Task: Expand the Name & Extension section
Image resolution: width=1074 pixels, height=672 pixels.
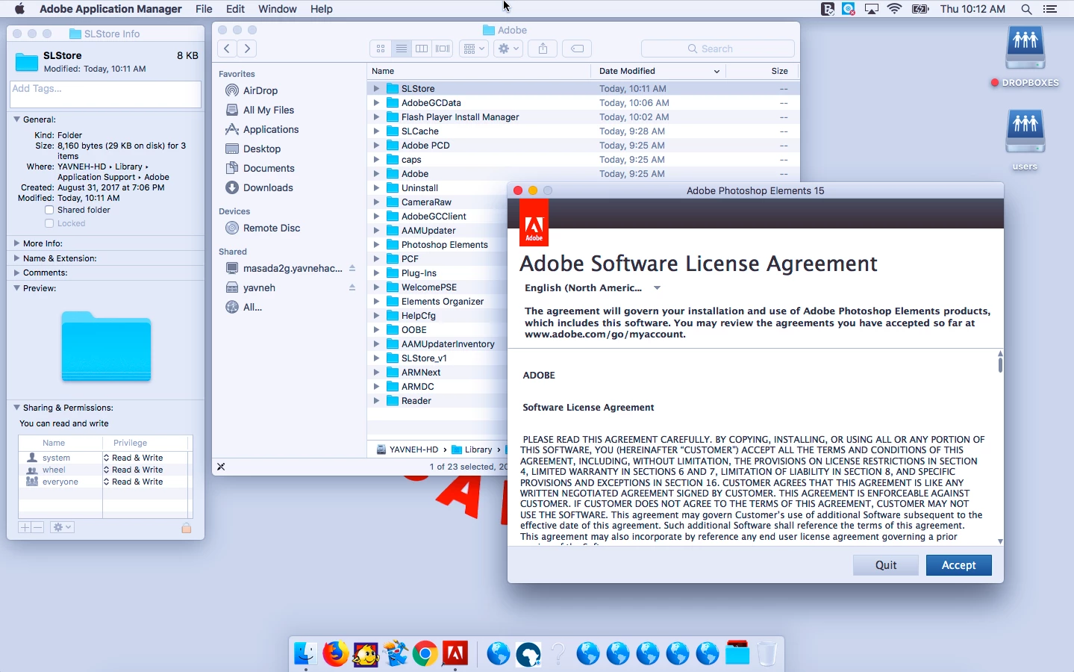Action: pyautogui.click(x=16, y=258)
